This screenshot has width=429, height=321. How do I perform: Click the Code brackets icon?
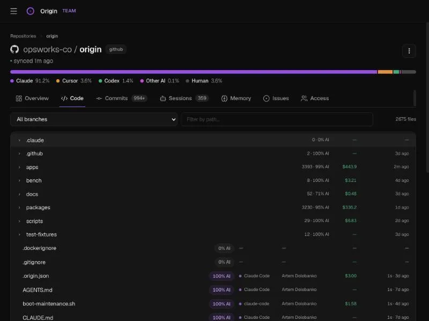pos(64,98)
